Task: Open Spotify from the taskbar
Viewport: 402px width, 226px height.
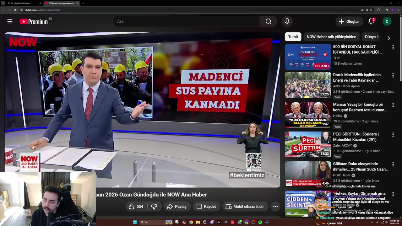Action: pyautogui.click(x=260, y=222)
